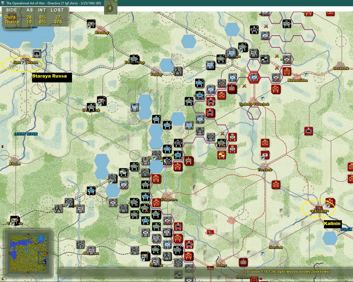Click the Krestsy town label
The image size is (353, 282).
coord(102,33)
